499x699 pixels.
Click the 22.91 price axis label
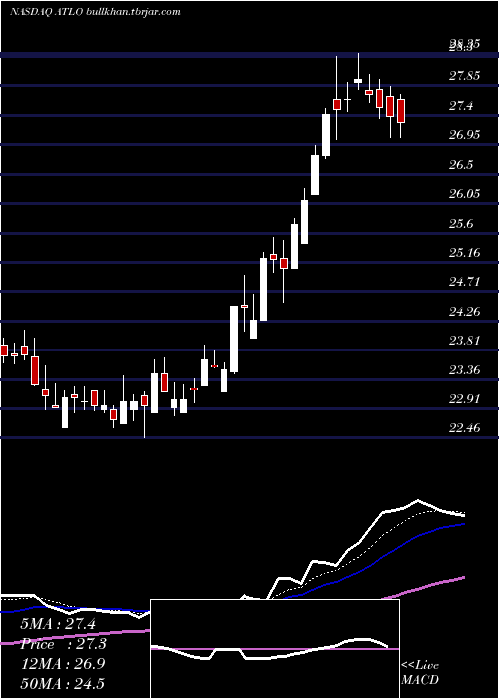(464, 399)
